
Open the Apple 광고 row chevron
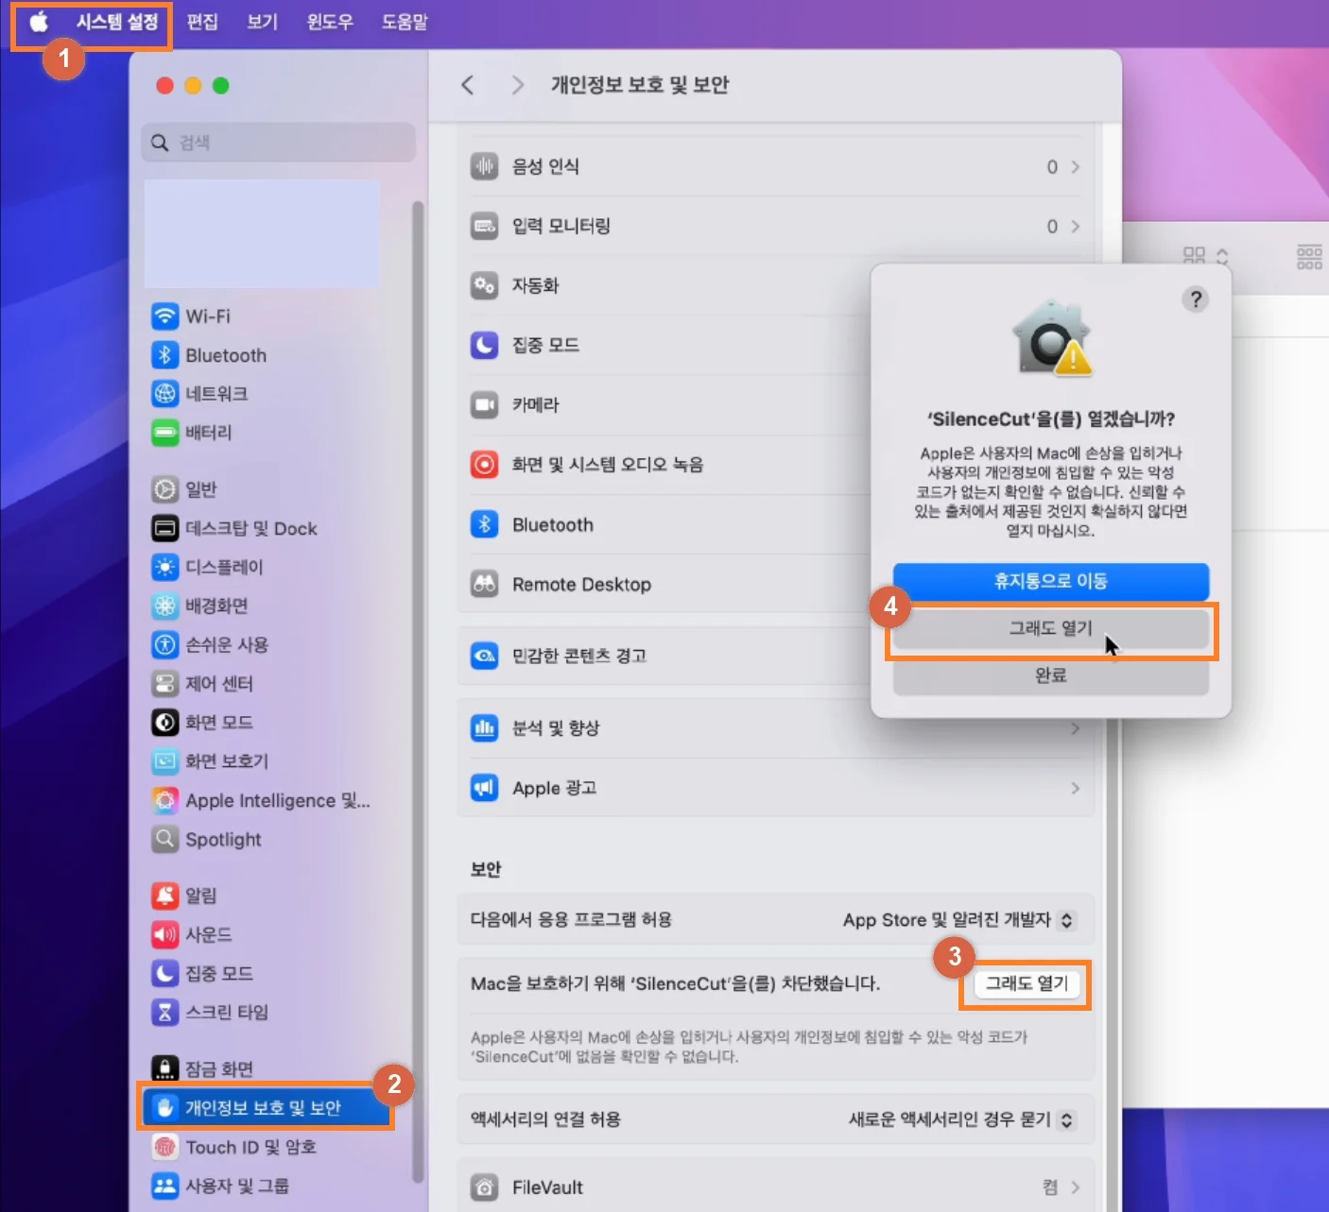coord(1075,788)
